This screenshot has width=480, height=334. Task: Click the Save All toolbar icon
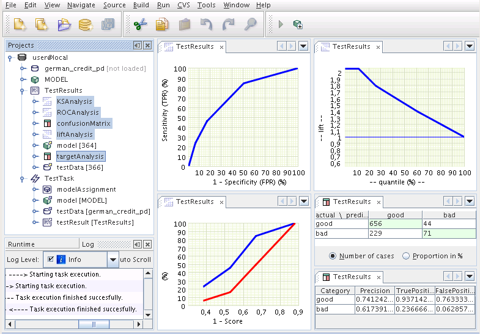[x=108, y=24]
